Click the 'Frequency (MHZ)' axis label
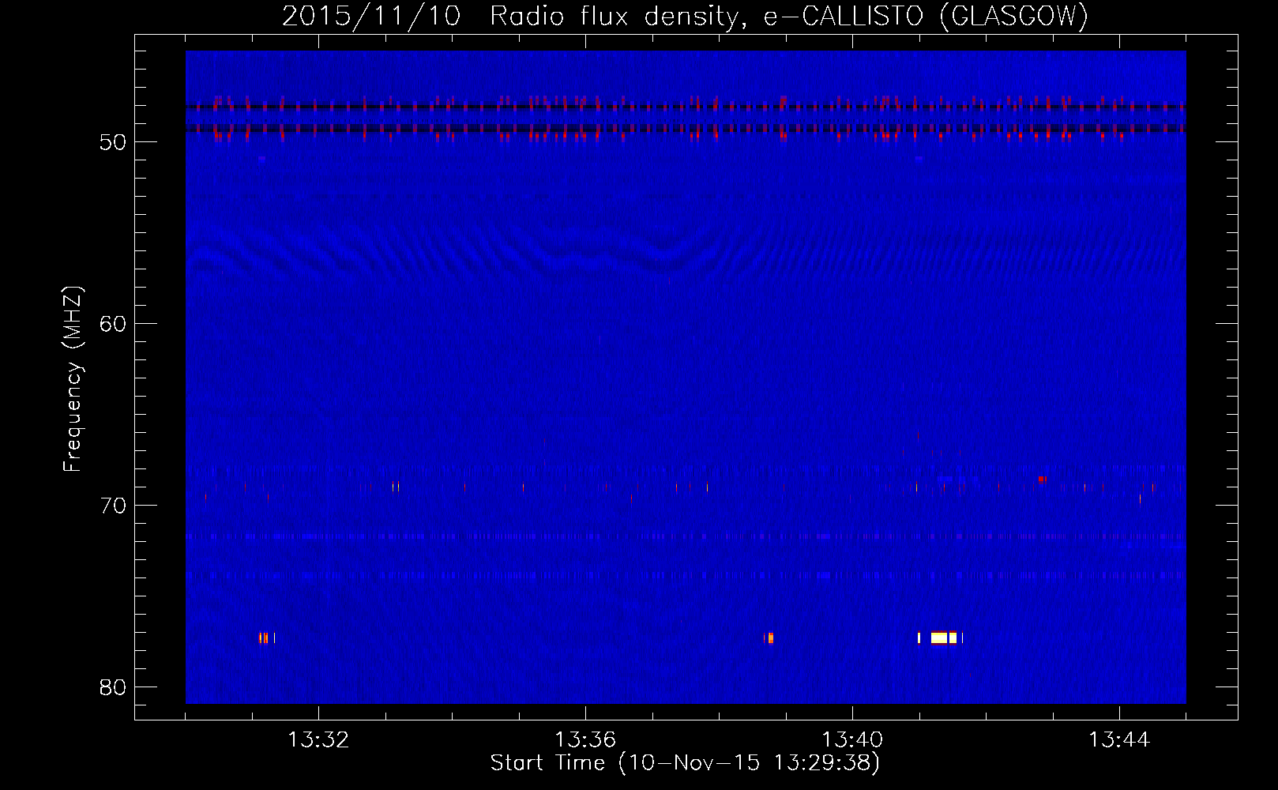 (72, 380)
